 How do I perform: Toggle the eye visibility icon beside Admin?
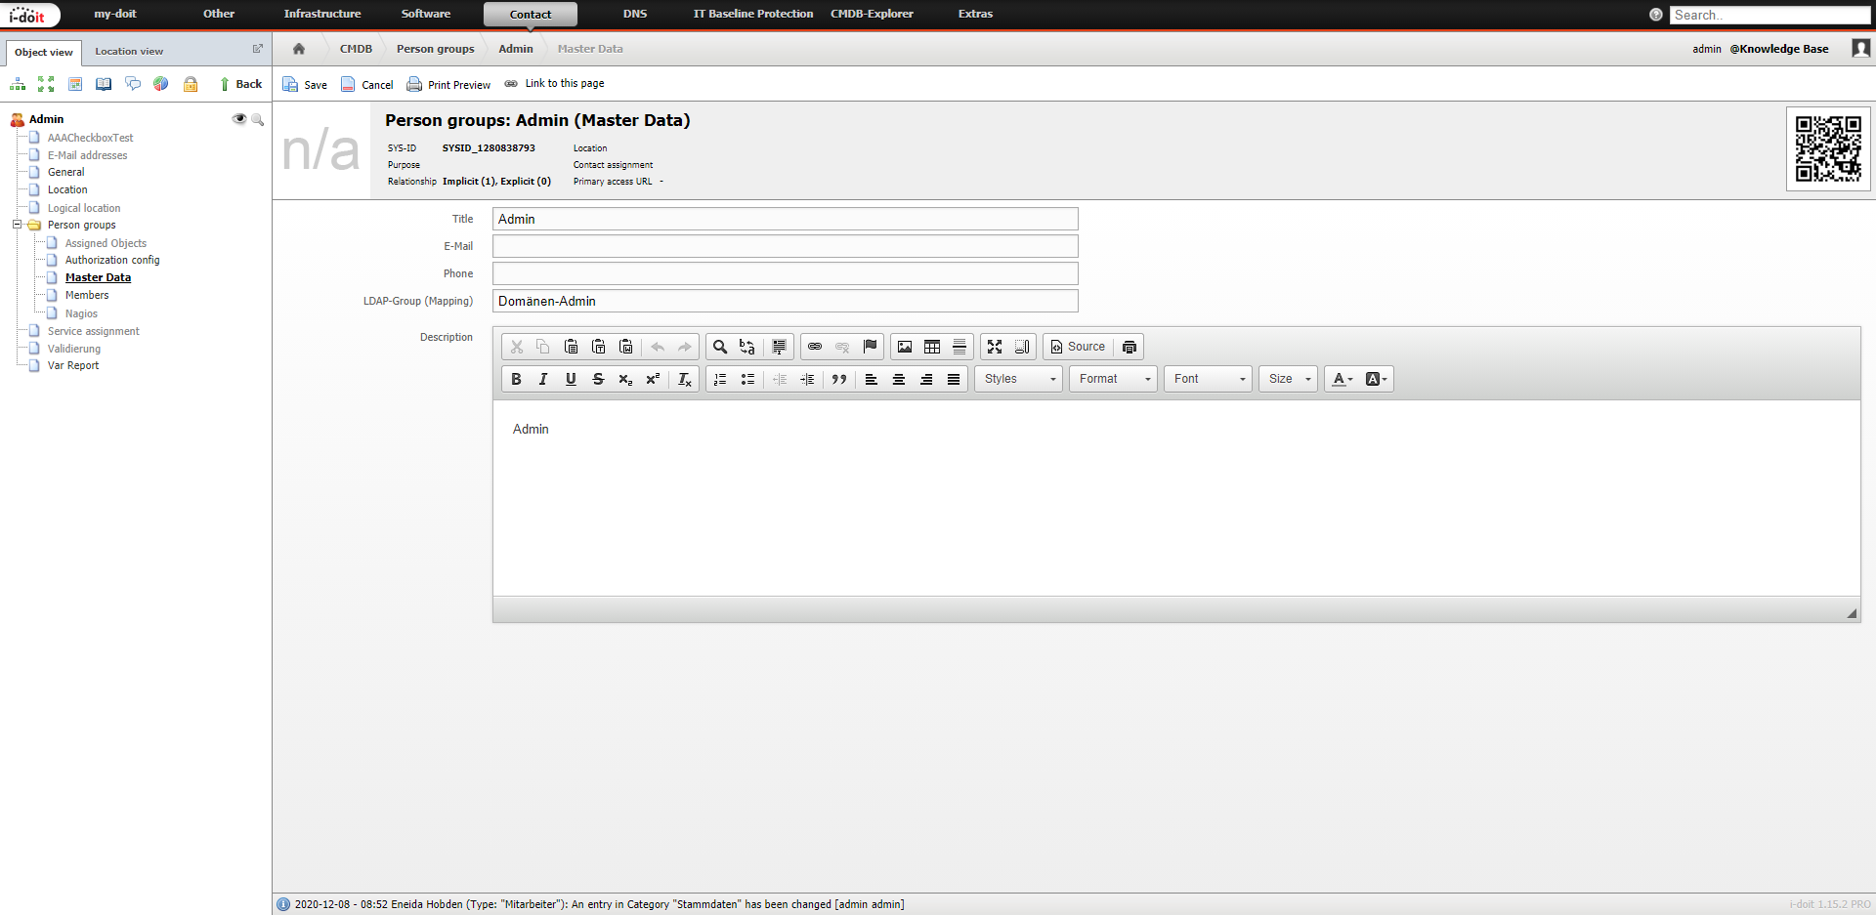pos(238,119)
